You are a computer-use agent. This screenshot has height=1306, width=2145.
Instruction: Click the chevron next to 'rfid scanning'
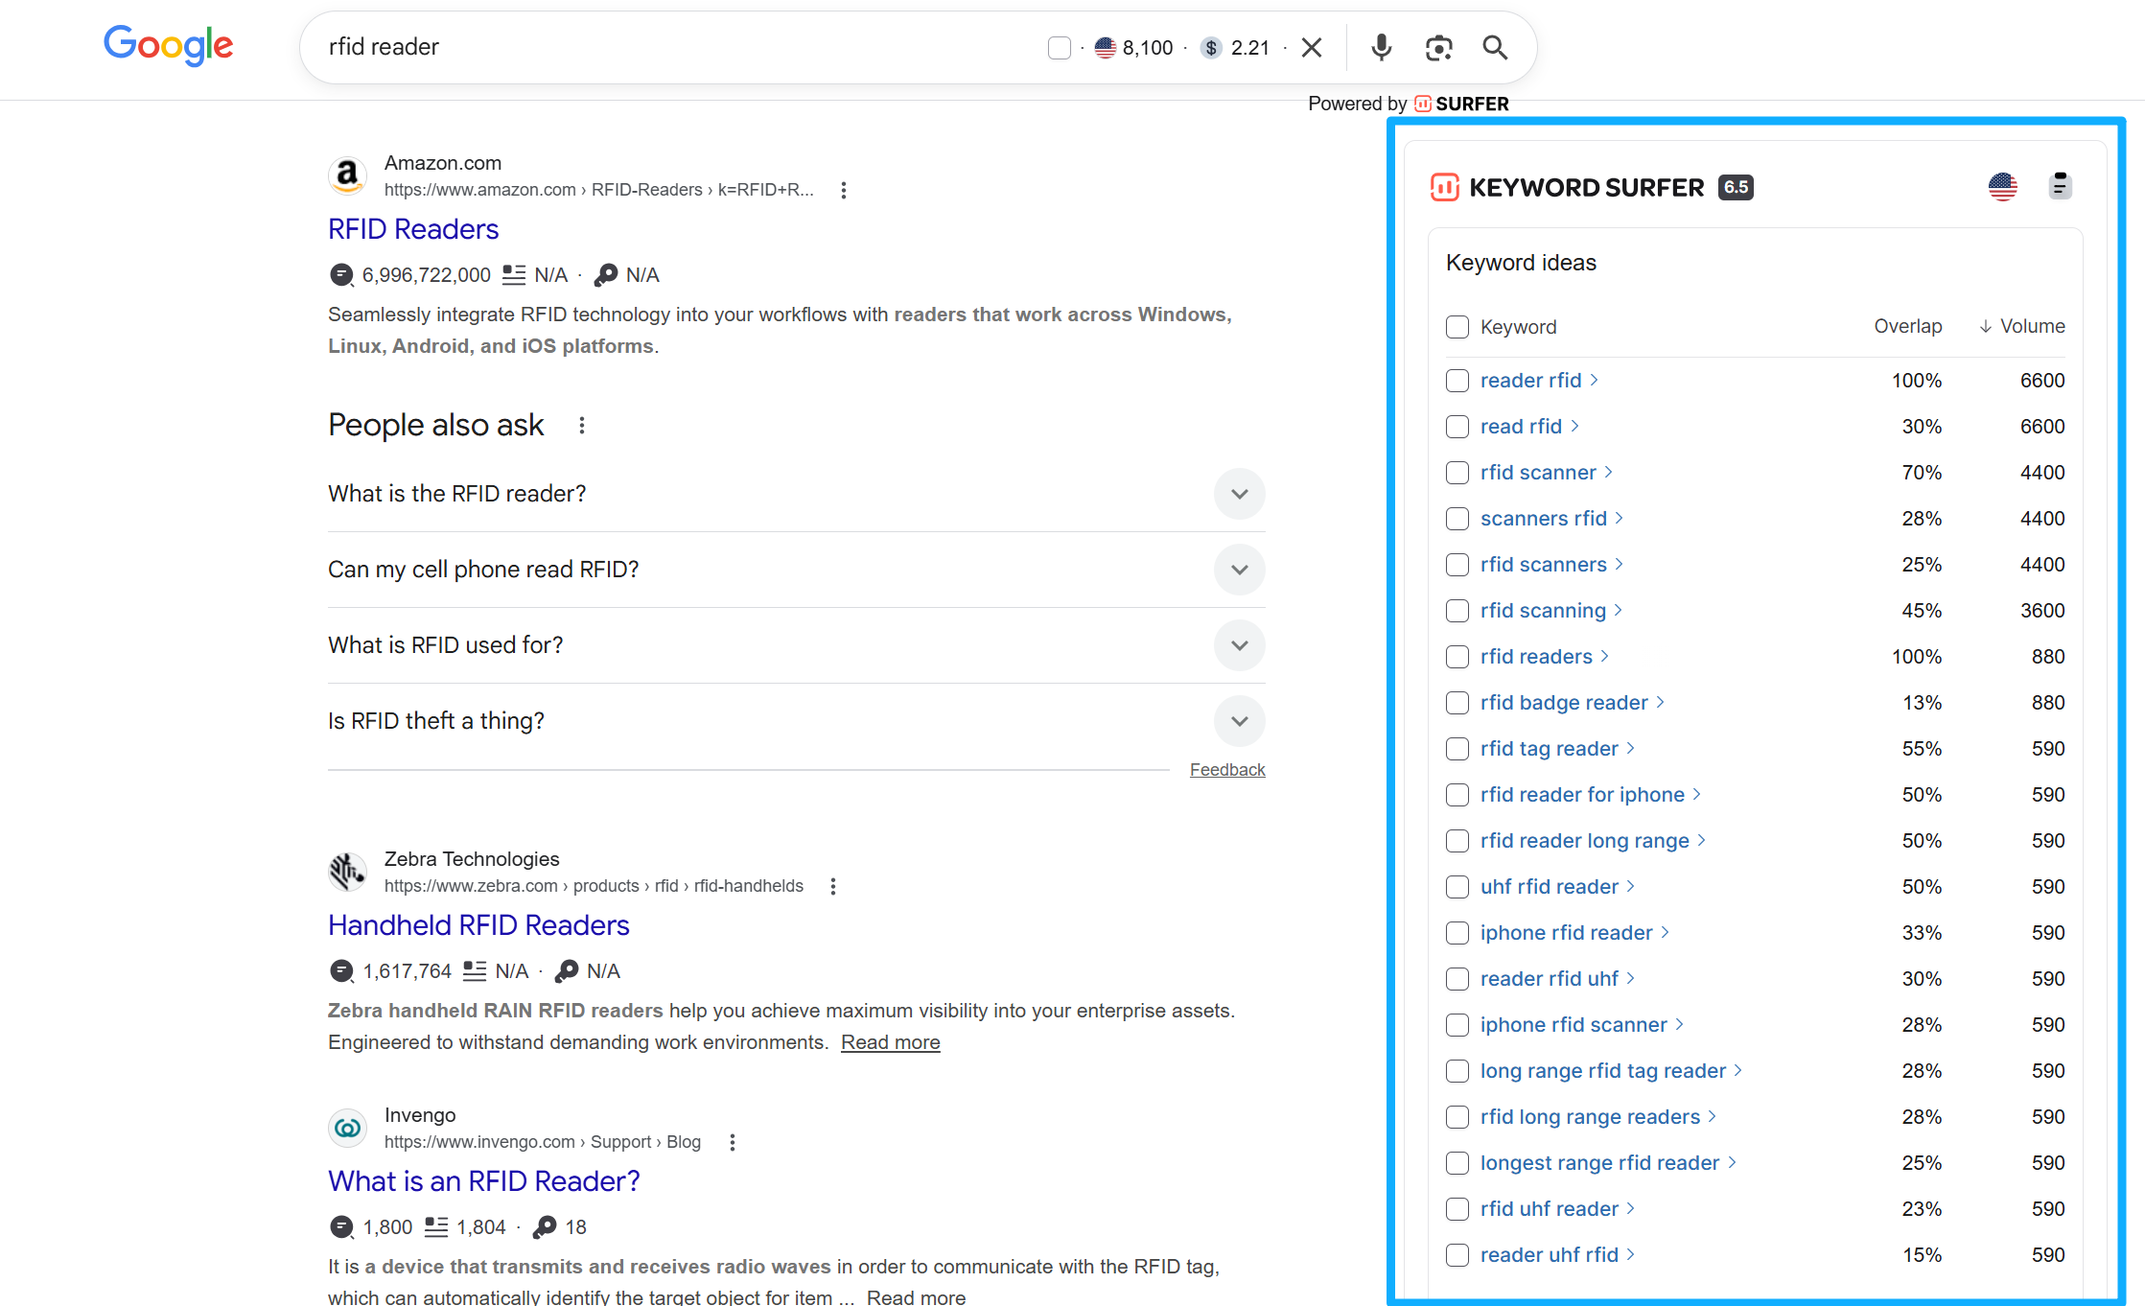click(1619, 611)
